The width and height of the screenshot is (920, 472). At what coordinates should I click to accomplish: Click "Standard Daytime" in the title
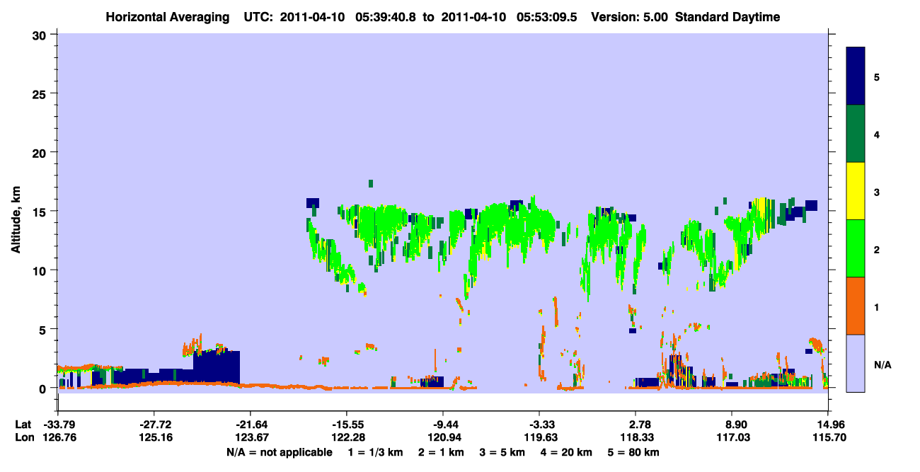point(728,17)
